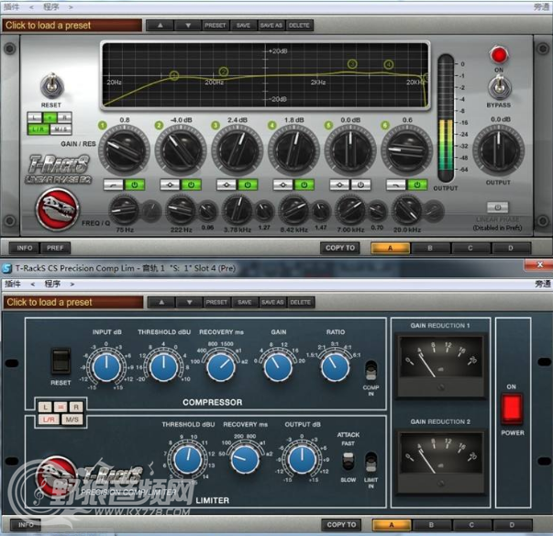Viewport: 553px width, 536px height.
Task: Toggle band 4 power button in EQ
Action: coord(304,184)
